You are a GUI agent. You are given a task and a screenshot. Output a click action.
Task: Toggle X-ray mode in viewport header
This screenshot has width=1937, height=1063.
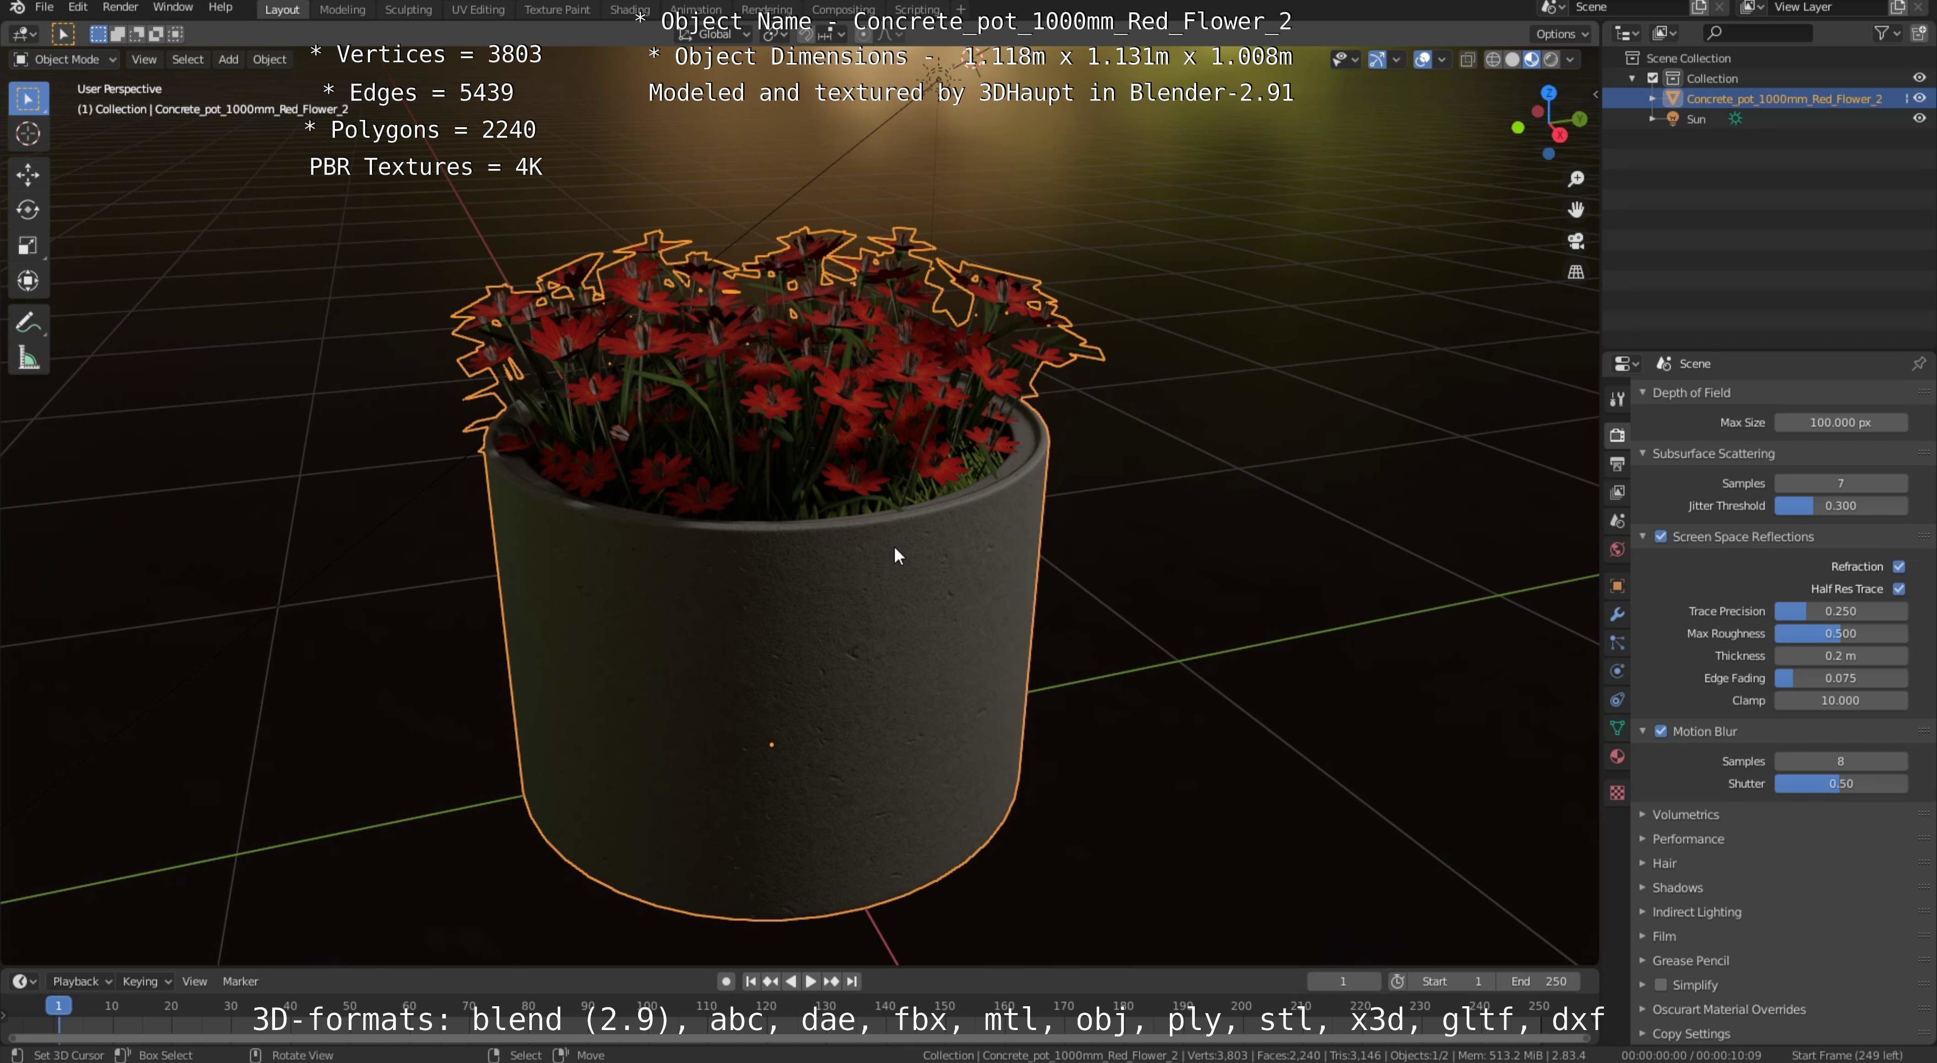coord(1467,59)
